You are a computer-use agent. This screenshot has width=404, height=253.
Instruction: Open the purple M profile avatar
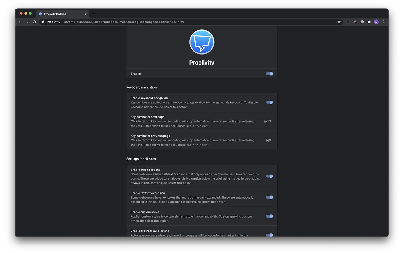coord(376,22)
